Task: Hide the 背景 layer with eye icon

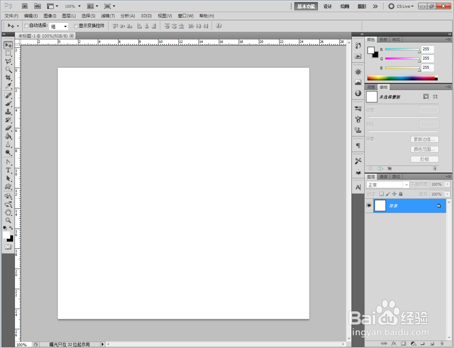Action: [x=369, y=206]
